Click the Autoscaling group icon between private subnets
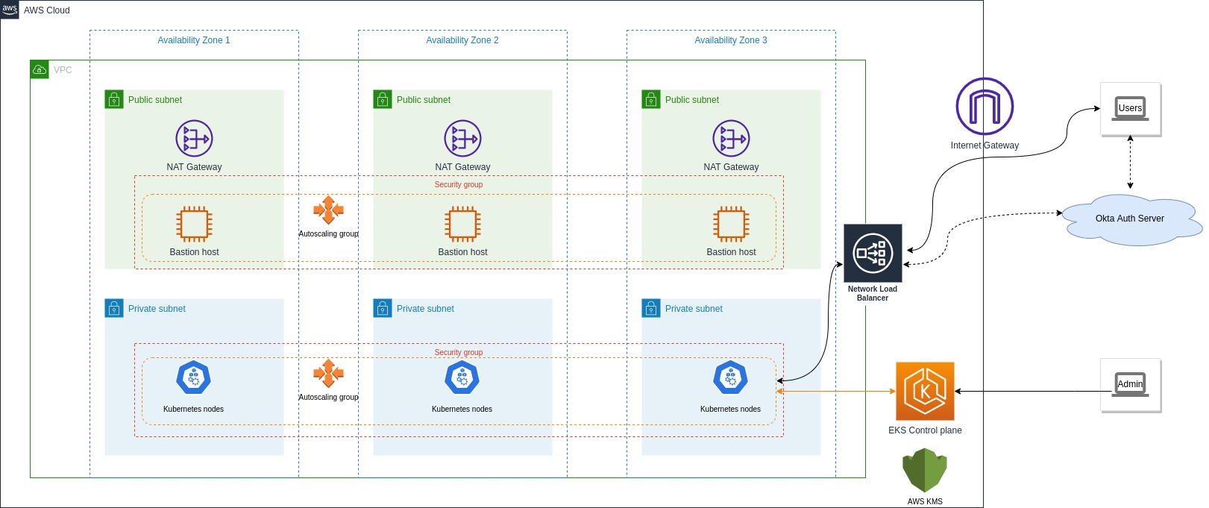 (x=328, y=374)
